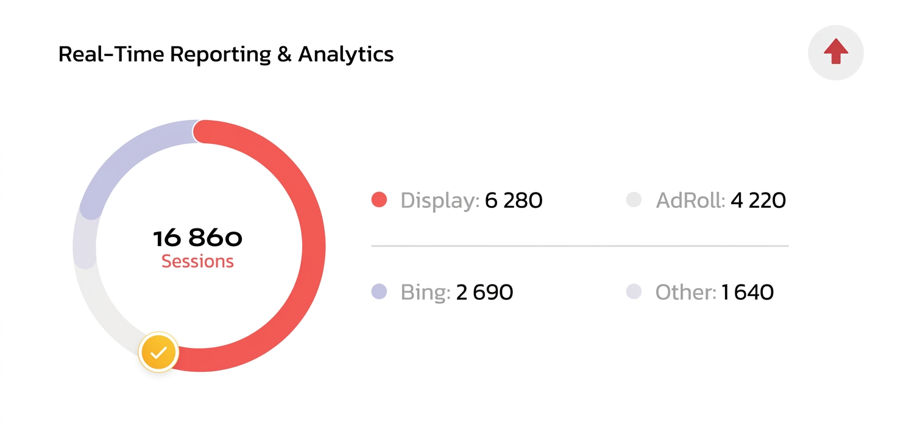Open the Other legend label

coord(685,292)
